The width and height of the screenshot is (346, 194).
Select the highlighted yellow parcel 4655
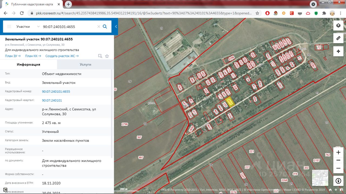pos(230,102)
